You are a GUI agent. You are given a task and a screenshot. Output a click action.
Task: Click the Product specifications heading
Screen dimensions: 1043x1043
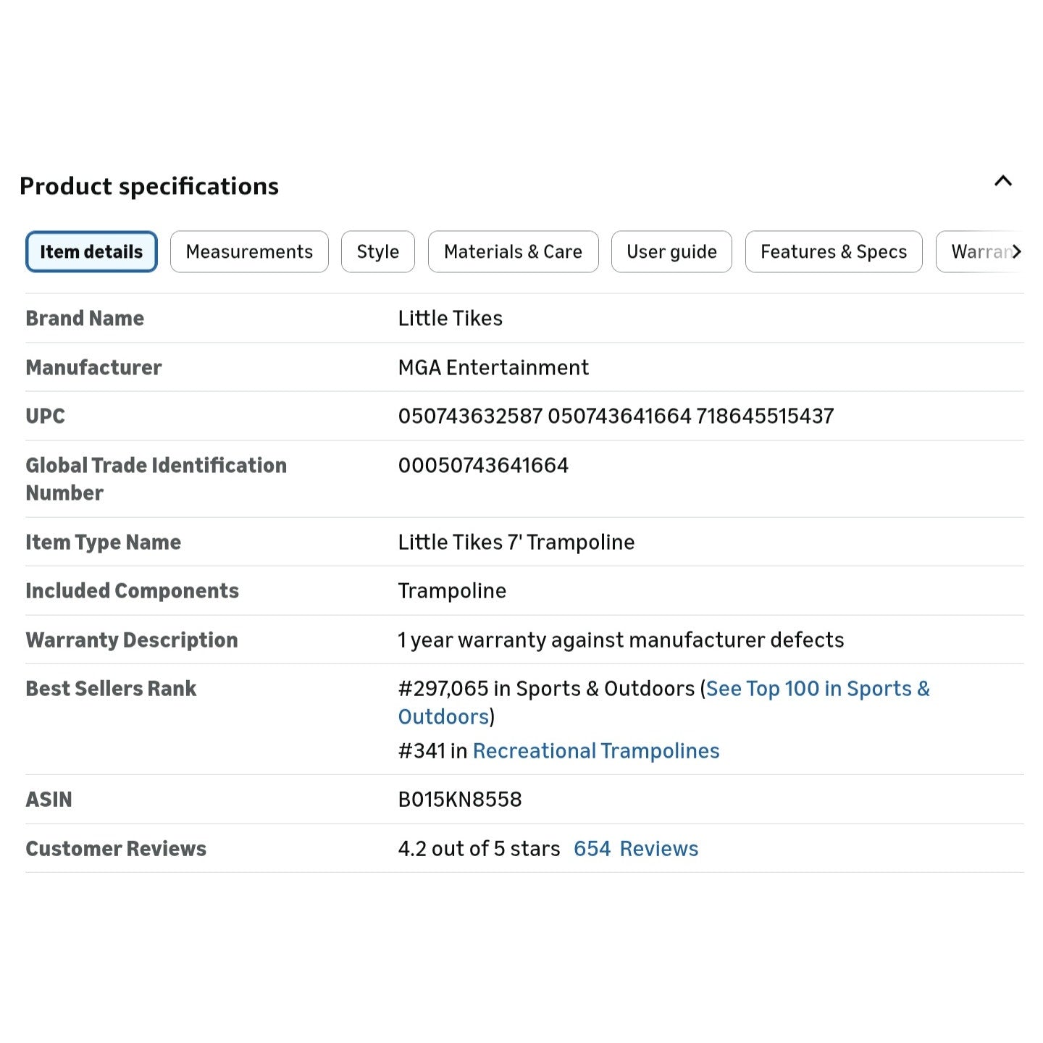click(x=149, y=186)
